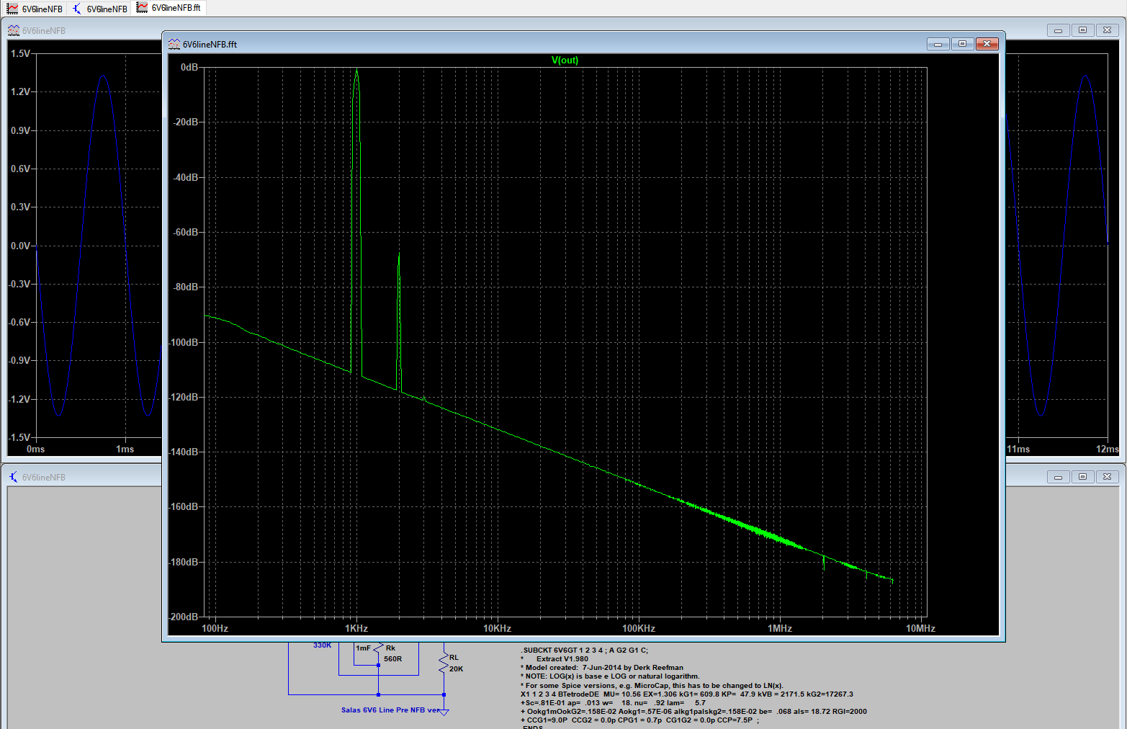Click the 100KHz frequency axis label
Screen dimensions: 1127x729
coord(639,628)
